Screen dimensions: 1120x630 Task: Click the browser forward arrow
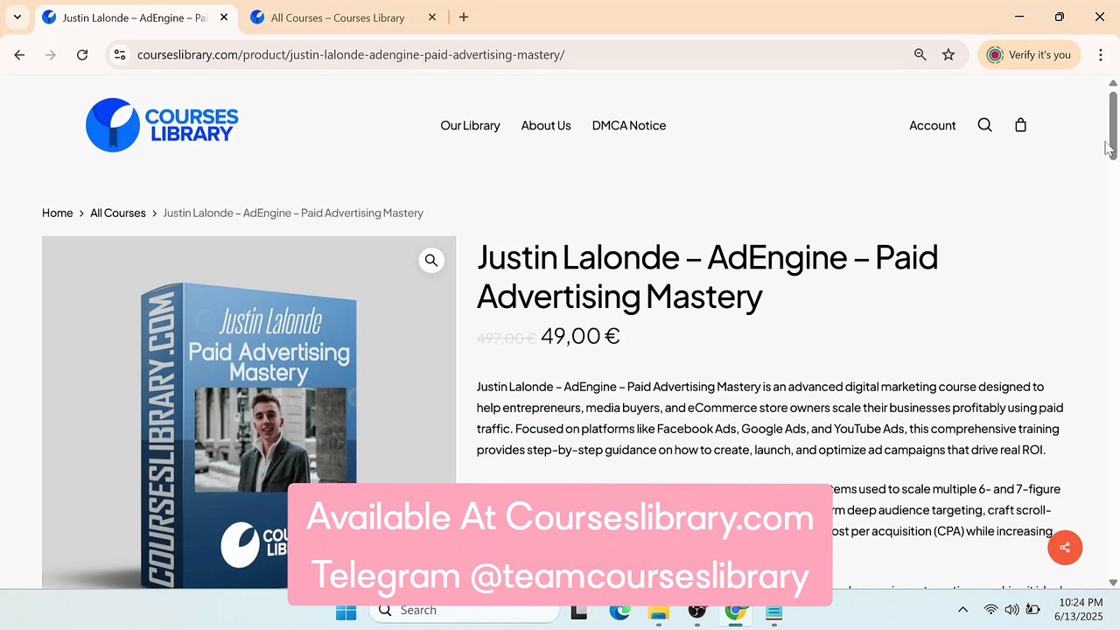pyautogui.click(x=51, y=54)
